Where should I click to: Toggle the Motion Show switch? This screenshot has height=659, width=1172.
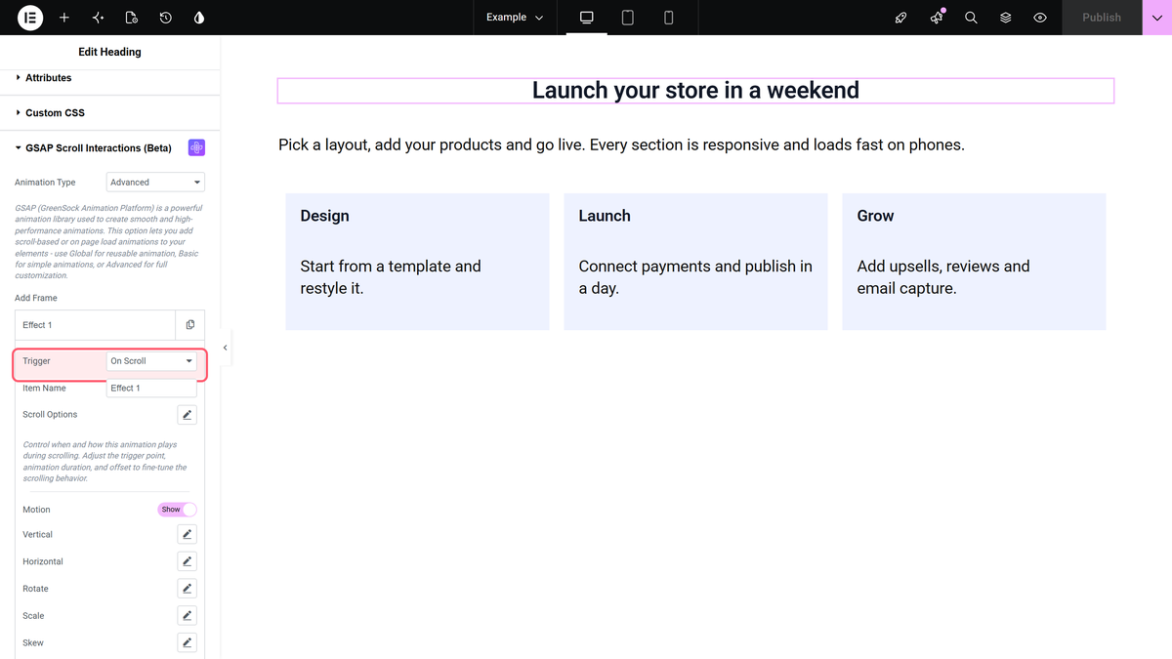tap(177, 510)
